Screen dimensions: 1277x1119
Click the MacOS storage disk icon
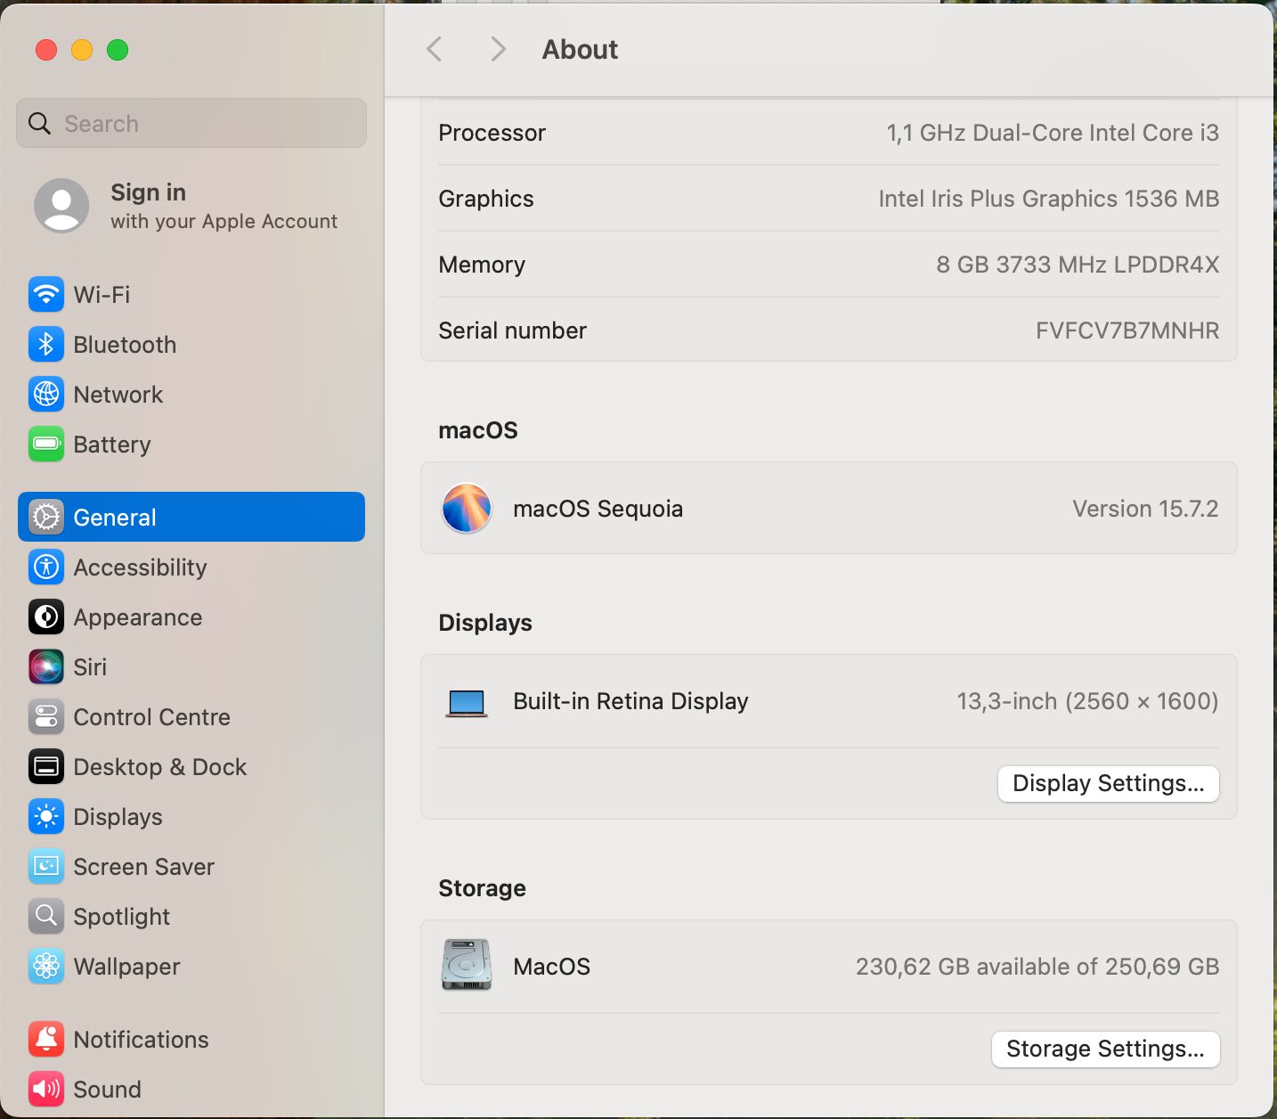click(467, 965)
